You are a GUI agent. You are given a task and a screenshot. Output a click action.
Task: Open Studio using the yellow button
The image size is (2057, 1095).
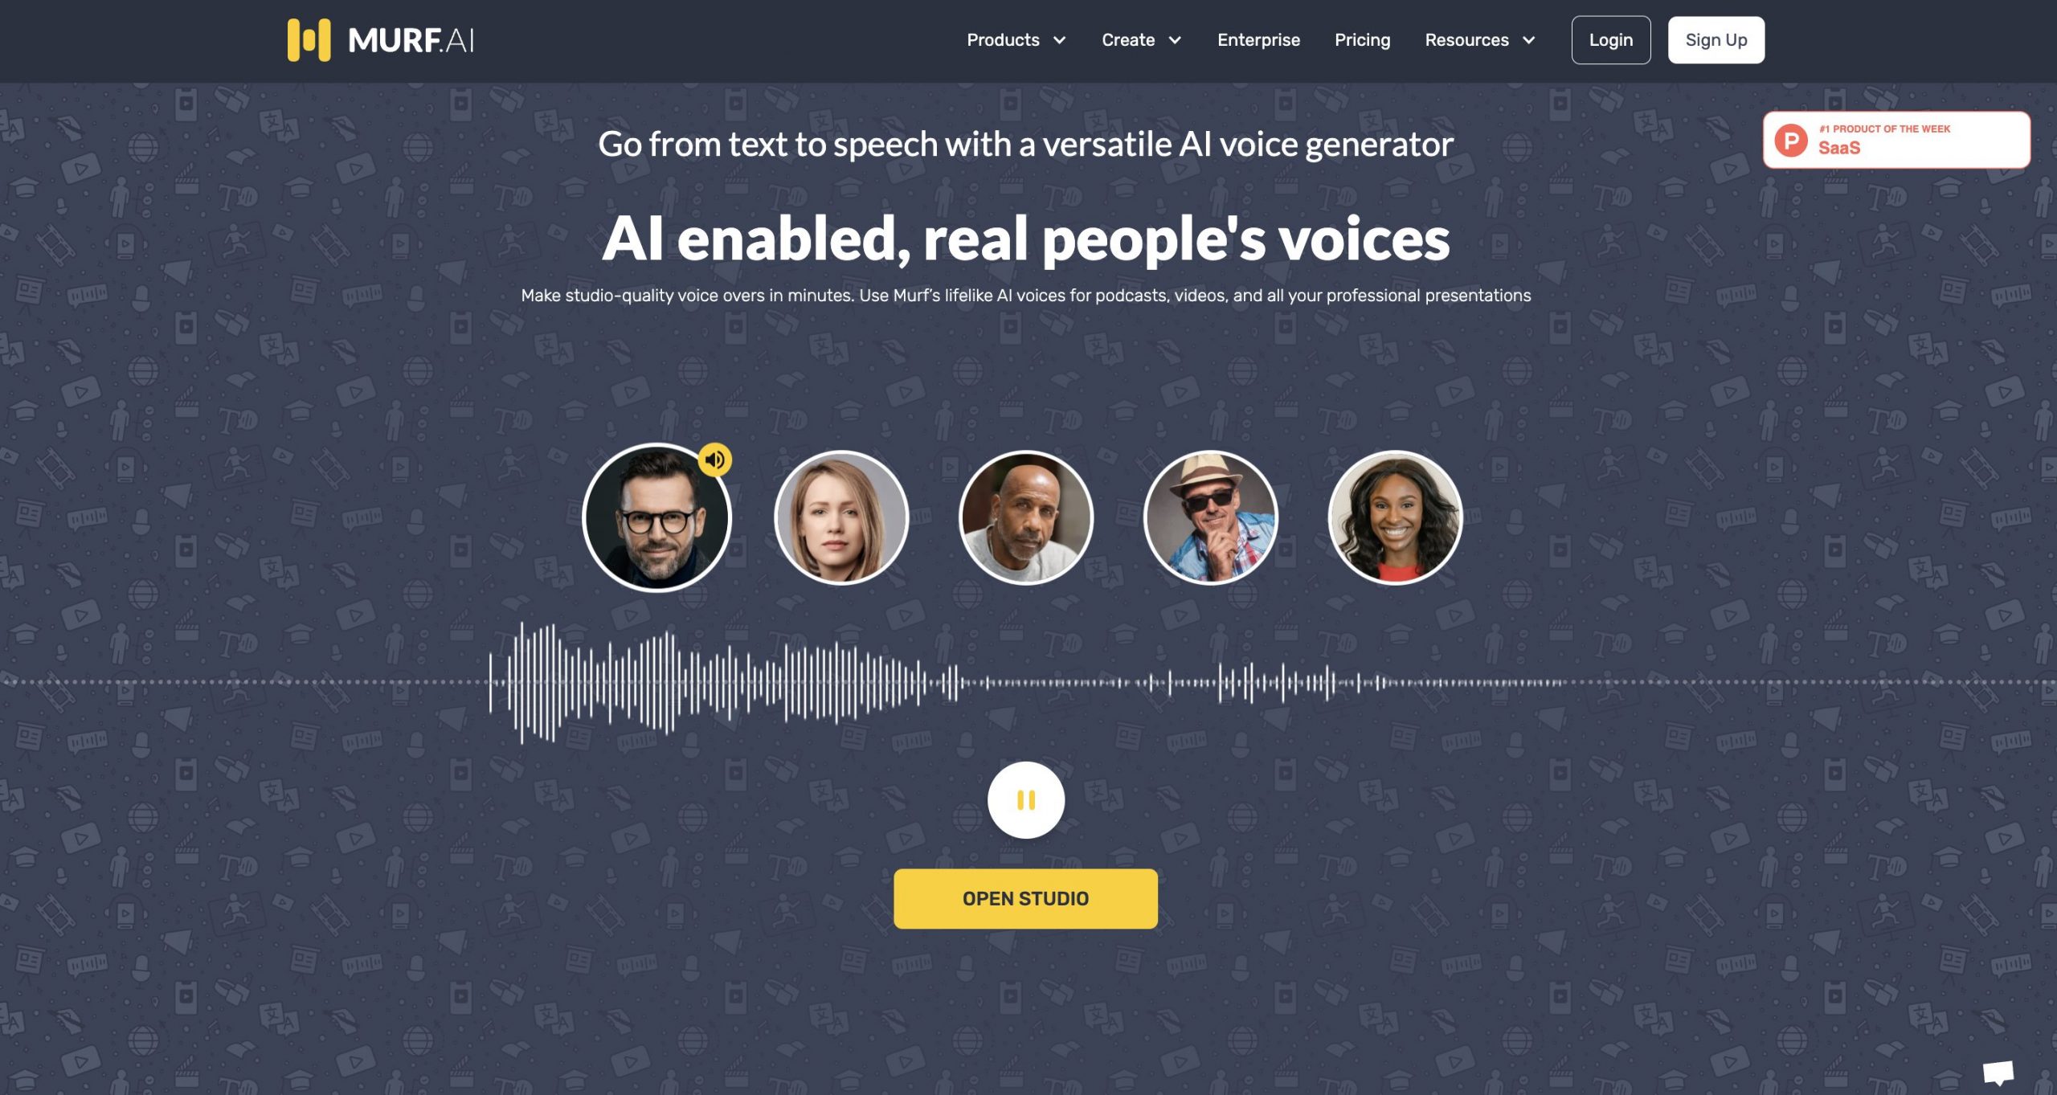pyautogui.click(x=1026, y=897)
